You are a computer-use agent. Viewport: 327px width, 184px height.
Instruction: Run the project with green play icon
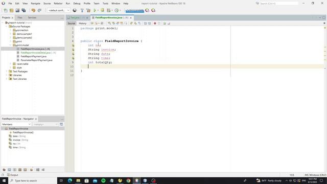[95, 10]
